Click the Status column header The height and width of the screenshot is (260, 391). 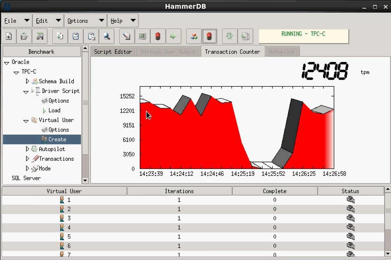[x=351, y=191]
